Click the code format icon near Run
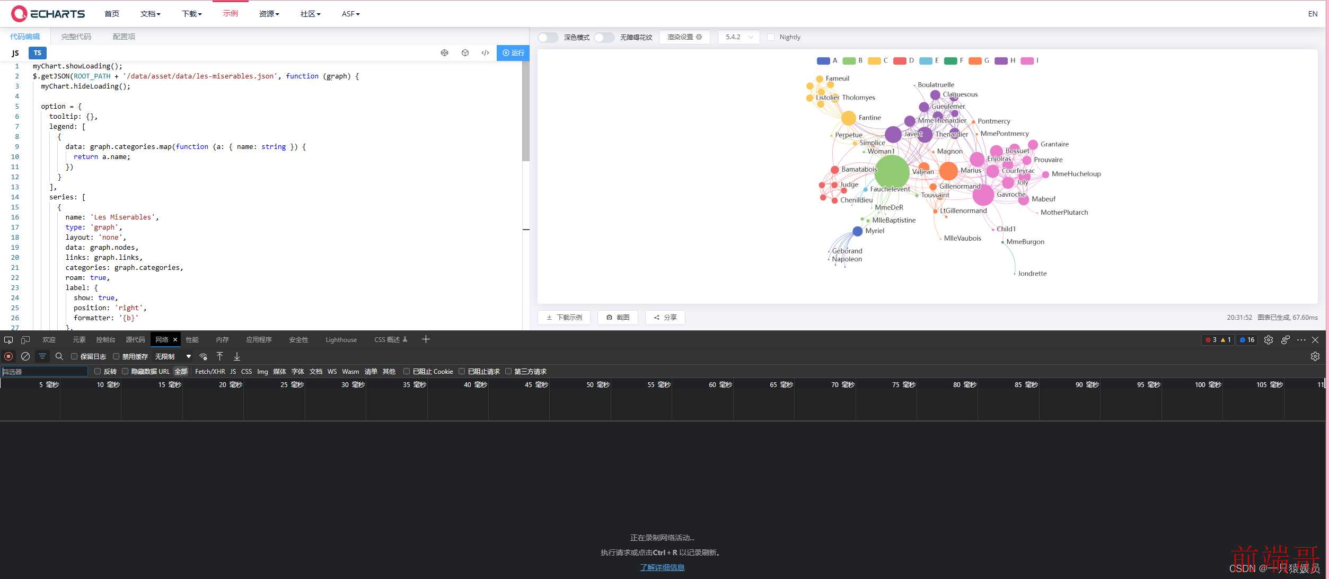1329x579 pixels. [485, 53]
